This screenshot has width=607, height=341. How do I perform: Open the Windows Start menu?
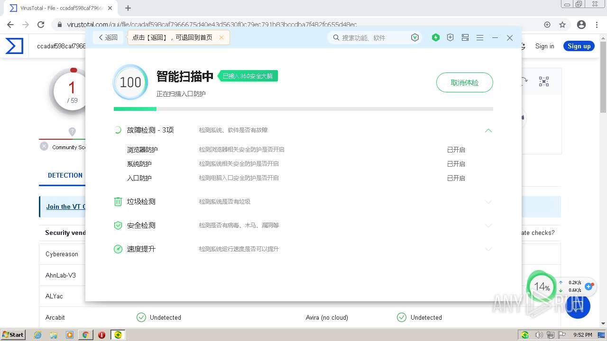point(13,334)
